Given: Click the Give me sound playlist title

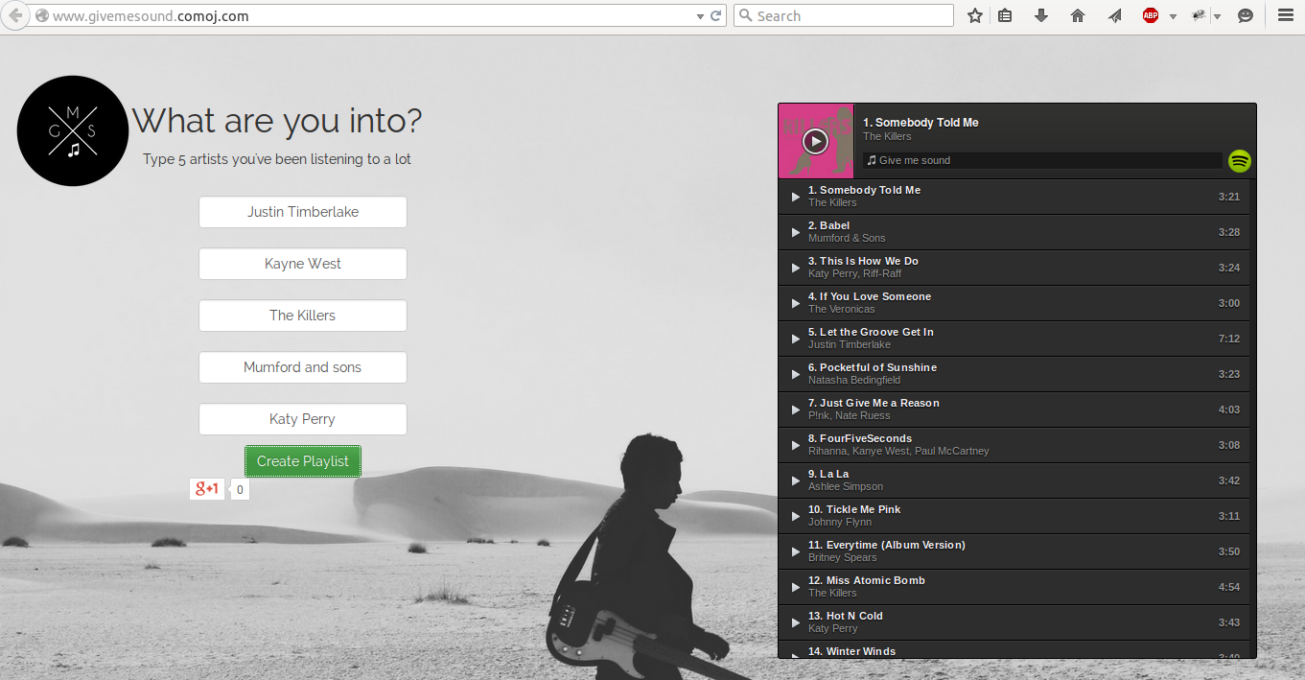Looking at the screenshot, I should pyautogui.click(x=915, y=160).
